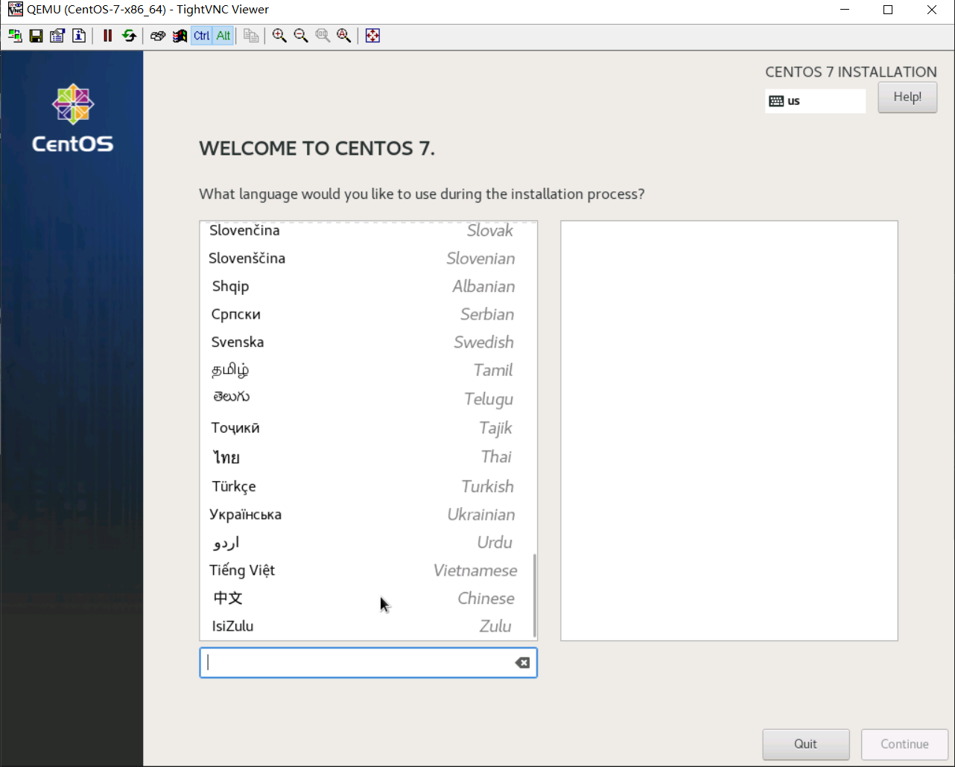Switch to full screen mode via the toolbar

[x=372, y=36]
